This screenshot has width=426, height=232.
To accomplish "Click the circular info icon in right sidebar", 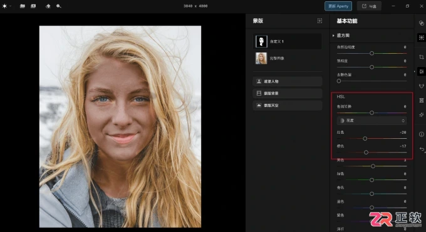I will click(x=422, y=134).
